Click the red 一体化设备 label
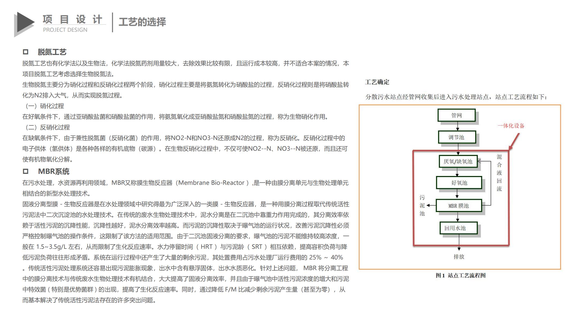This screenshot has width=570, height=320. 511,126
